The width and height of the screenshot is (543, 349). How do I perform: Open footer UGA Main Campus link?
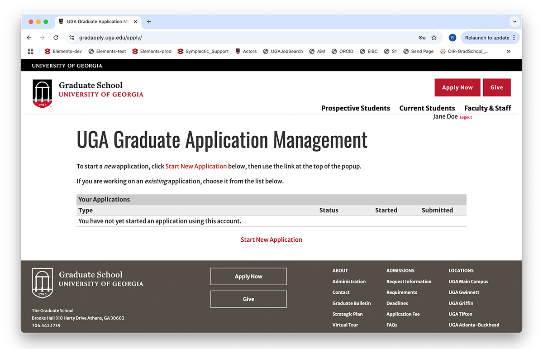click(x=468, y=282)
